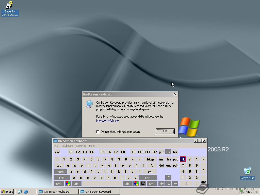260x195 pixels.
Task: Click the up arrow key
Action: (169, 177)
